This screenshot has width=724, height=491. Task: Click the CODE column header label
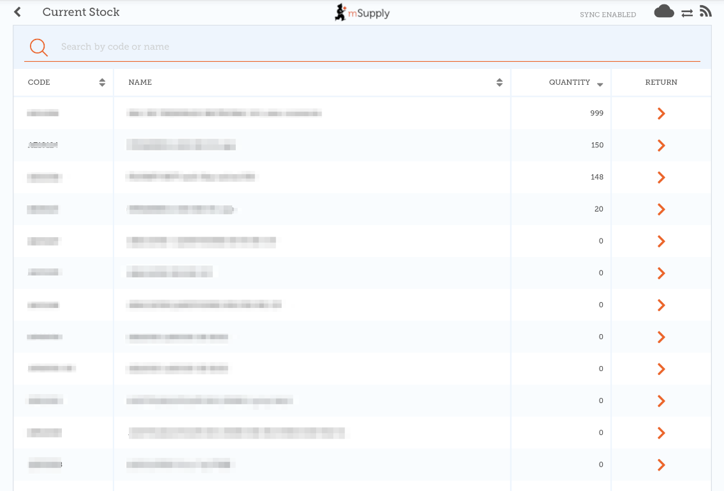coord(39,82)
